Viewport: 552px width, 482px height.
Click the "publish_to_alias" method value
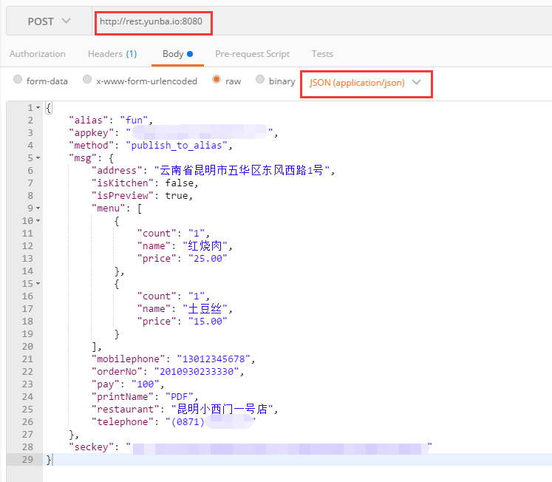177,146
